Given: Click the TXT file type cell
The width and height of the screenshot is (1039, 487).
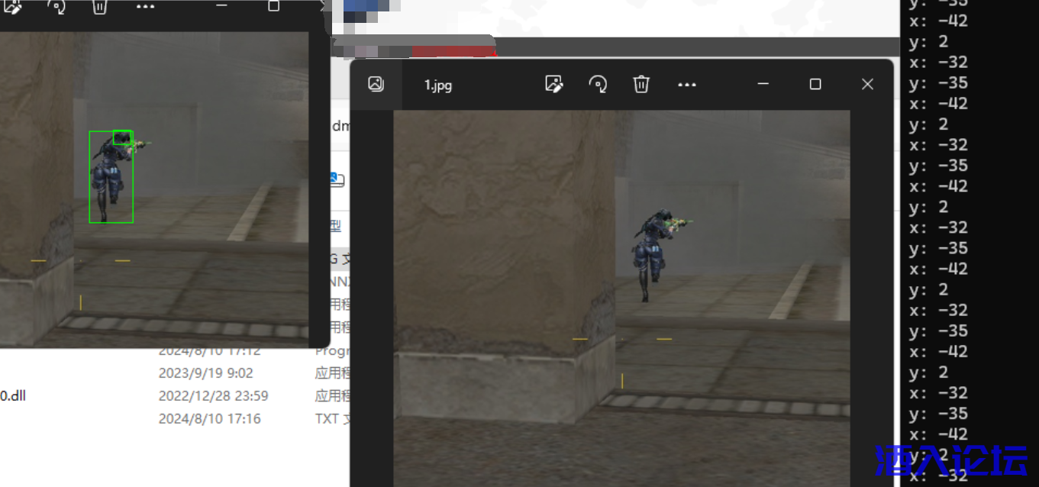Looking at the screenshot, I should 333,418.
